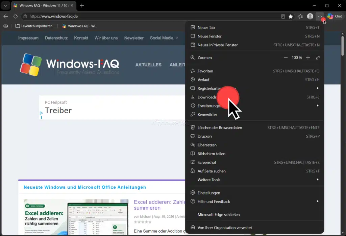The height and width of the screenshot is (236, 346).
Task: Open the AKTUELLES navigation item
Action: pyautogui.click(x=148, y=65)
